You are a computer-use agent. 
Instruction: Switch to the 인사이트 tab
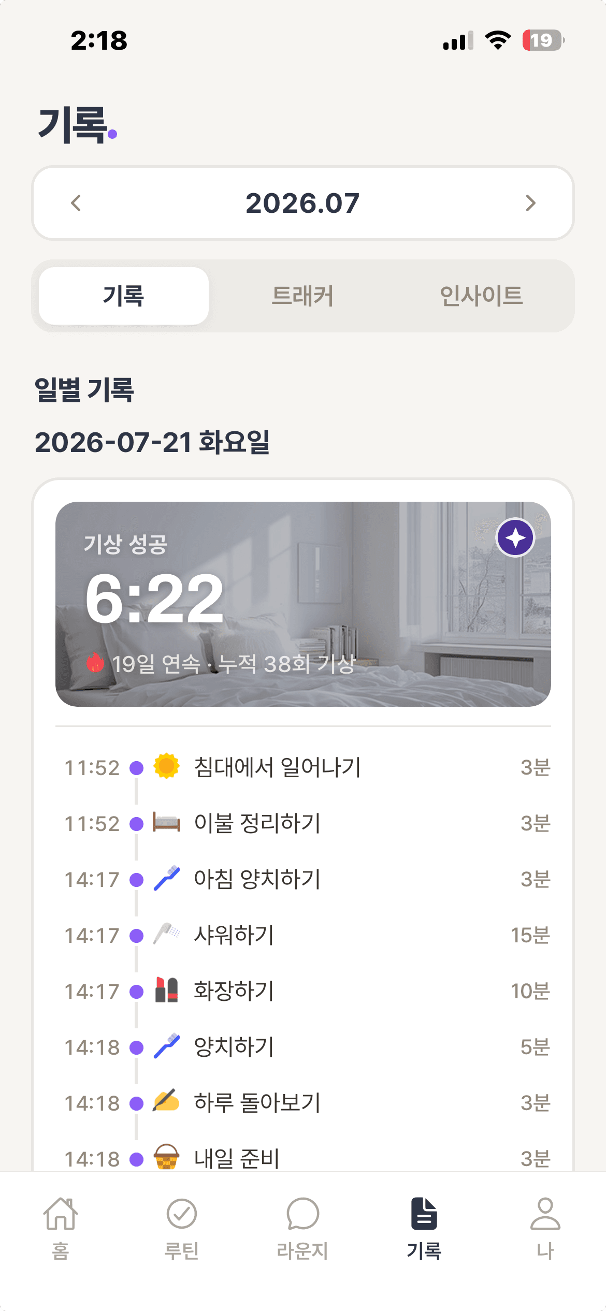pyautogui.click(x=481, y=296)
